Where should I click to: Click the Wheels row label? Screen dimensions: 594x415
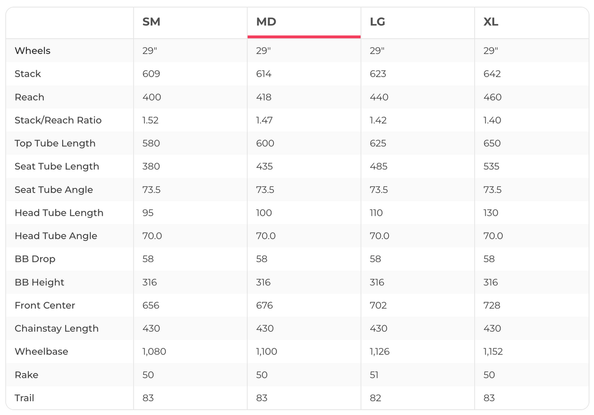[x=32, y=51]
